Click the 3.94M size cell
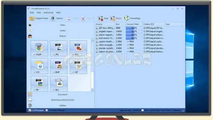Screen dimensions: 213x120 tap(119, 48)
